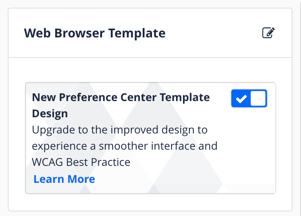Click the WCAG Best Practice text
The image size is (301, 216).
(81, 162)
